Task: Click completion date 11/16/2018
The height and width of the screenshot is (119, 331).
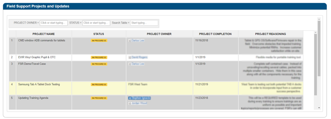Action: (x=201, y=40)
